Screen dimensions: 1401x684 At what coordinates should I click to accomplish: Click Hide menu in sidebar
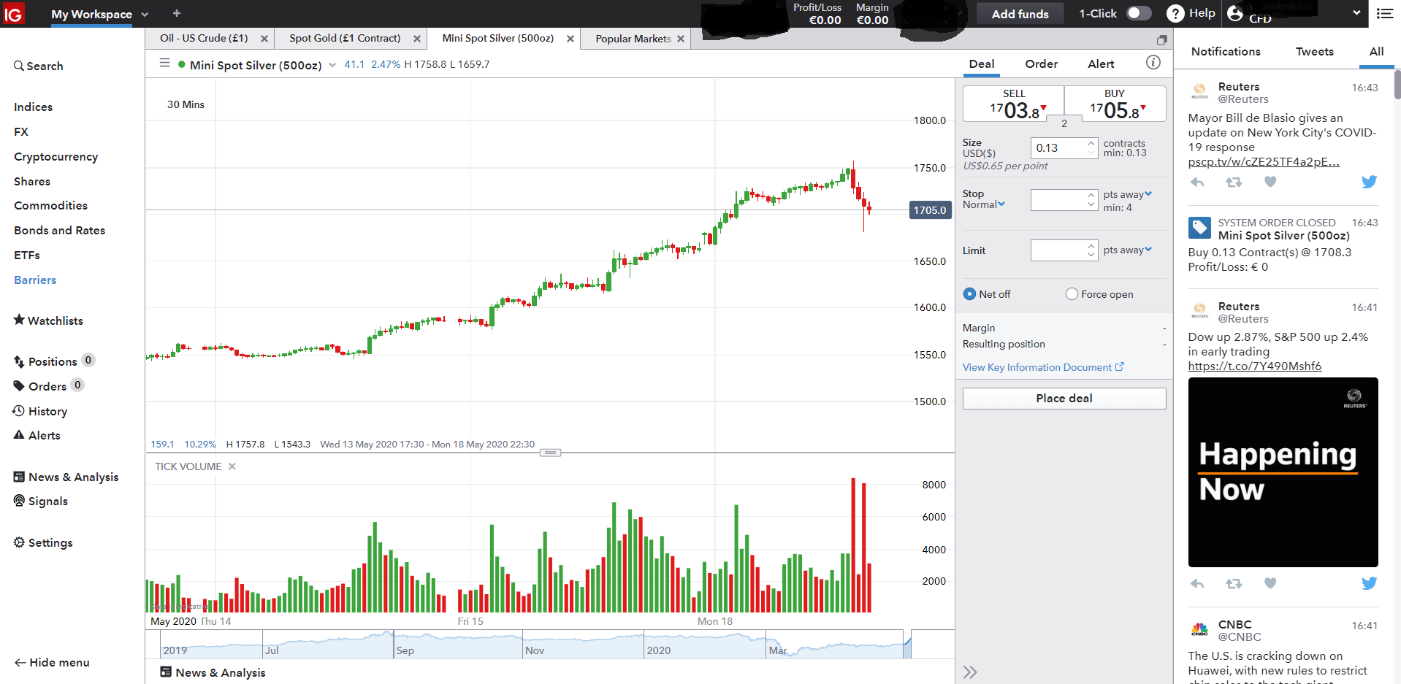point(52,662)
